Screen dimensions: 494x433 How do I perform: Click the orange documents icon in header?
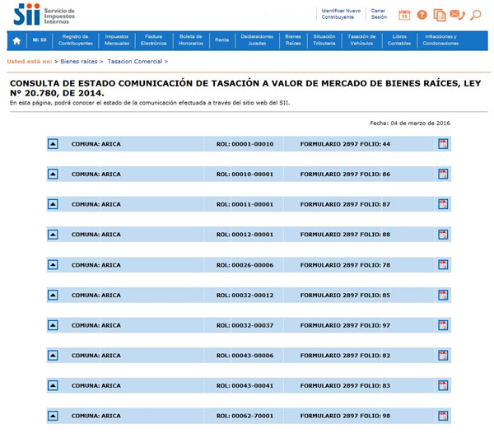click(x=440, y=15)
